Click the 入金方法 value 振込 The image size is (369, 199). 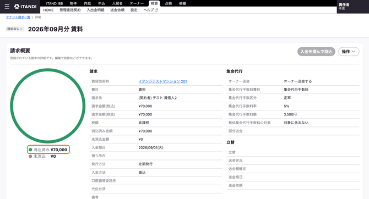[x=142, y=173]
